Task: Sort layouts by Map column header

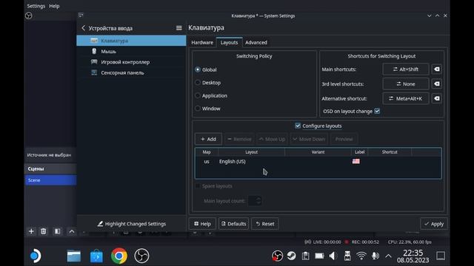Action: coord(207,152)
